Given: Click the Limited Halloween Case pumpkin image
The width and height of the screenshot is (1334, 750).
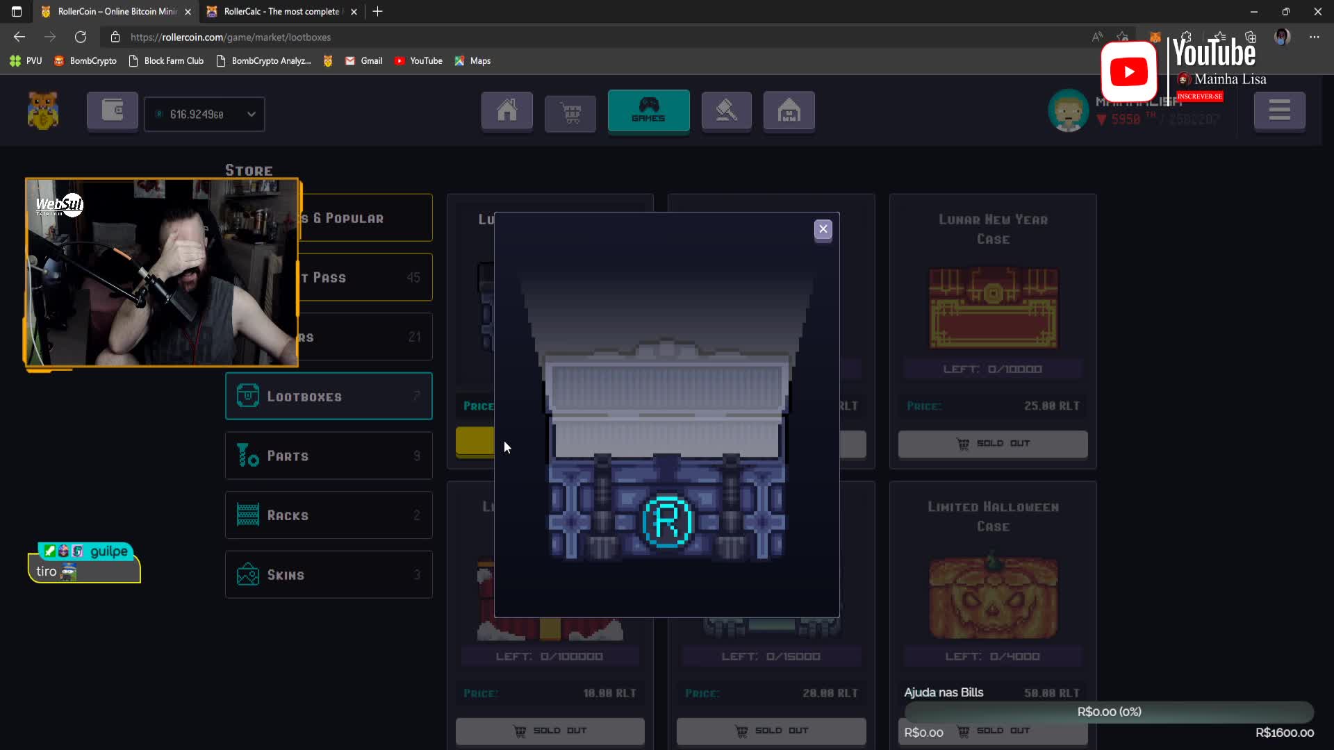Looking at the screenshot, I should point(994,596).
